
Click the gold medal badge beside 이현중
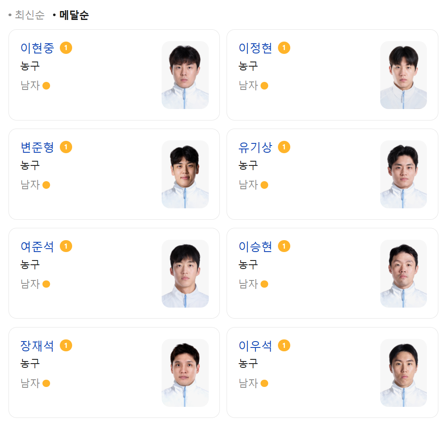coord(66,48)
